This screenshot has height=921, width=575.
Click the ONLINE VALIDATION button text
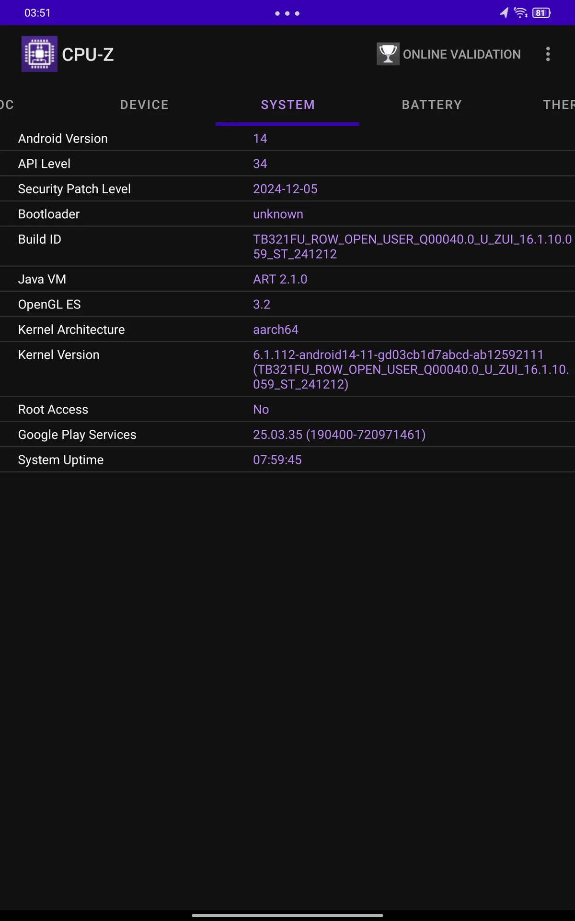(x=462, y=54)
